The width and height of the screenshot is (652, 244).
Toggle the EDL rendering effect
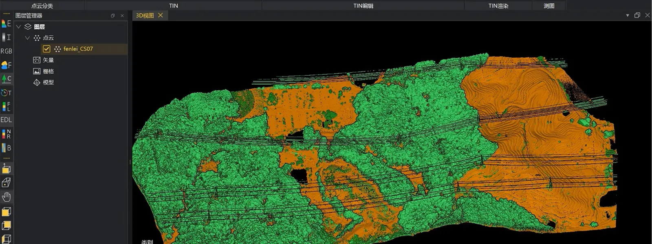tap(6, 120)
